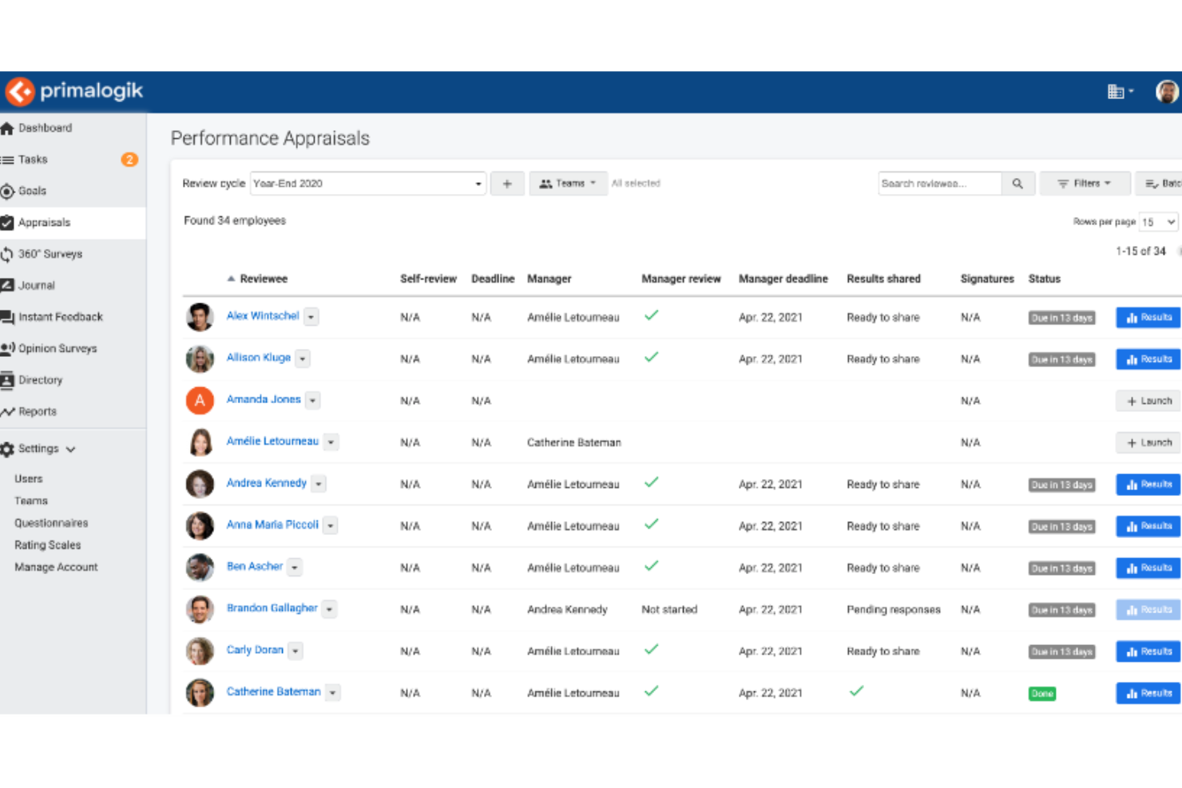The width and height of the screenshot is (1182, 788).
Task: Open dropdown arrow next to Alex Wintschel
Action: point(311,317)
